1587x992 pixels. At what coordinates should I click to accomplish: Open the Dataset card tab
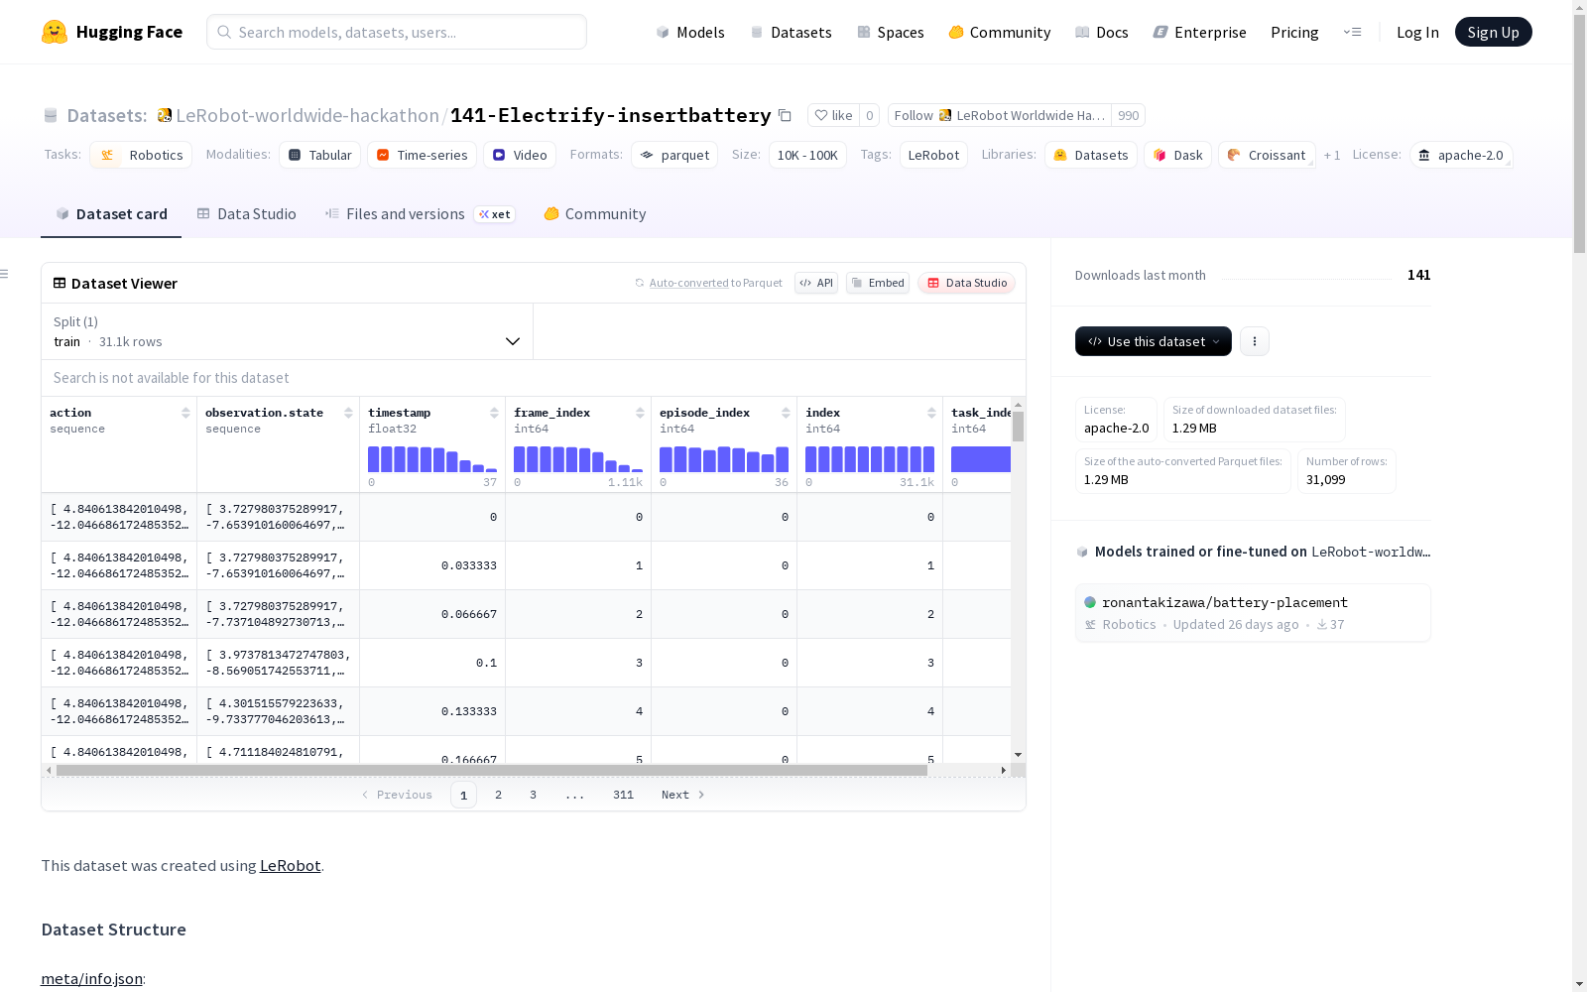pos(111,214)
